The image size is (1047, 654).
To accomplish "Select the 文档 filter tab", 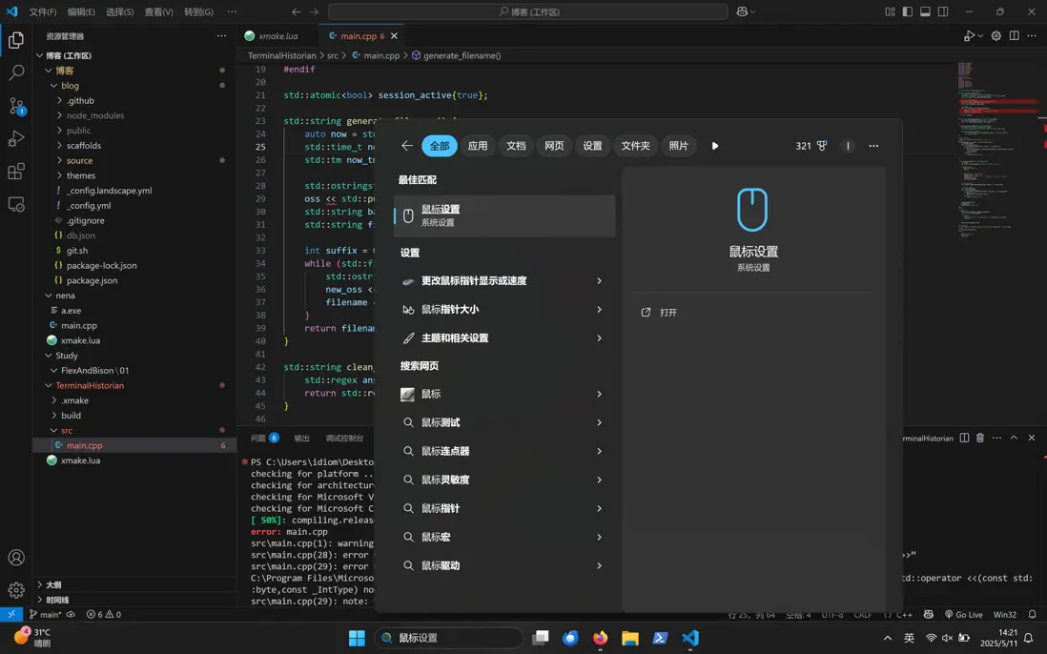I will click(516, 146).
